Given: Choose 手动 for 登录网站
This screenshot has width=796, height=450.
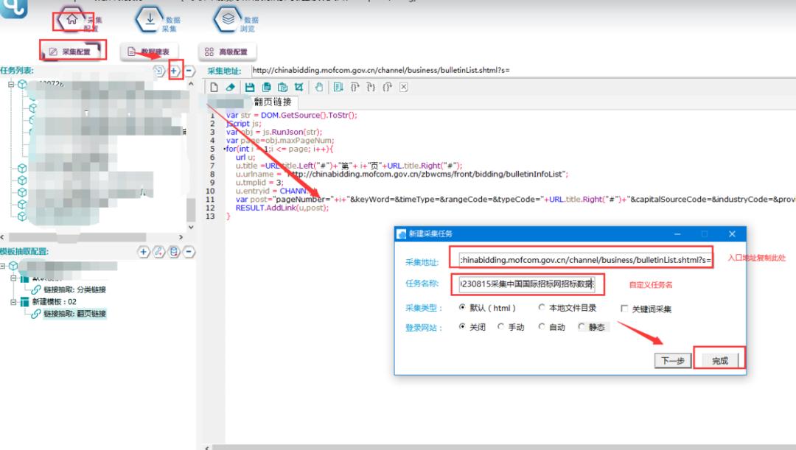Looking at the screenshot, I should 501,327.
